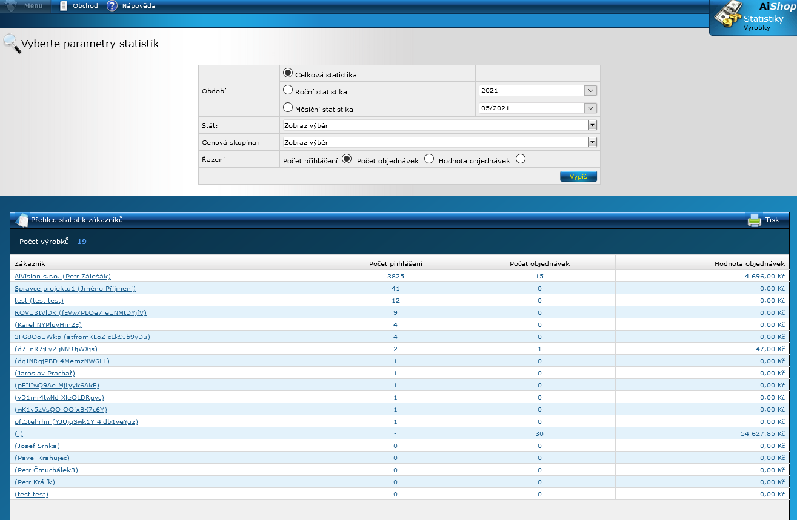This screenshot has height=520, width=797.
Task: Open customer (vD1mr4twNd XleOLDRgyc)
Action: [x=59, y=397]
